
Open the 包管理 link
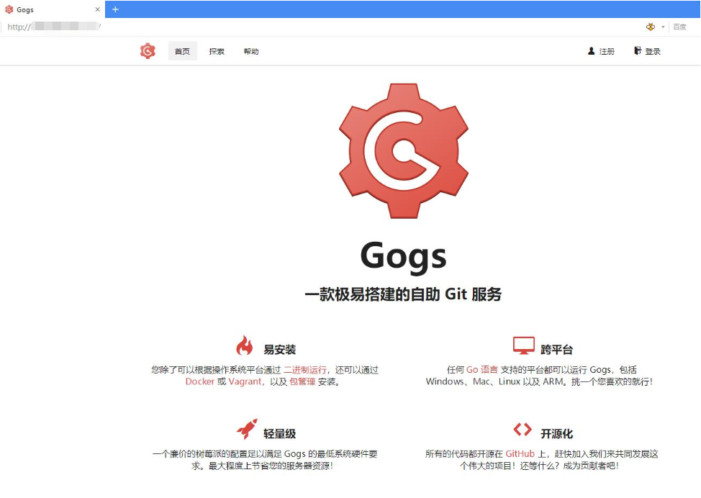[302, 381]
